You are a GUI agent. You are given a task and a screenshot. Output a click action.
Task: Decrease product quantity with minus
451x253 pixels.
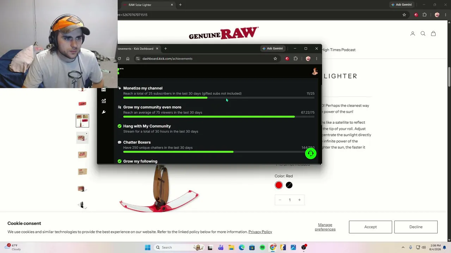(280, 200)
